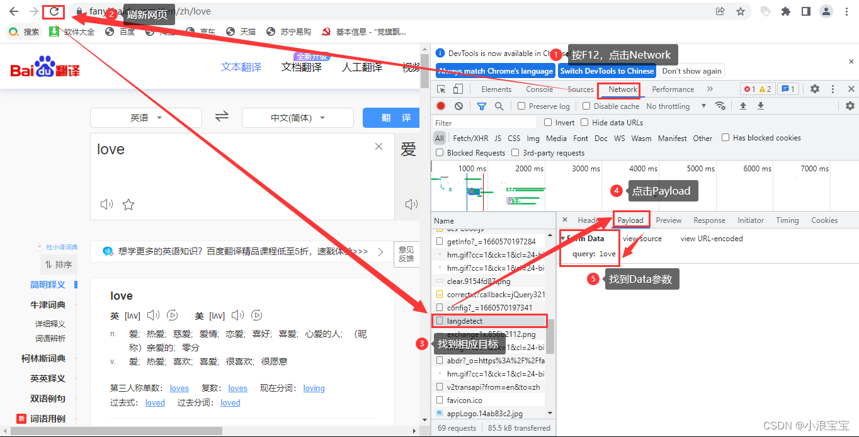Viewport: 859px width, 437px height.
Task: Open Network panel settings gear
Action: tap(850, 106)
